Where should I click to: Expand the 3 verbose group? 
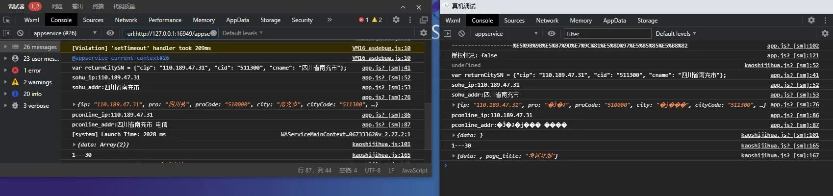(x=30, y=105)
